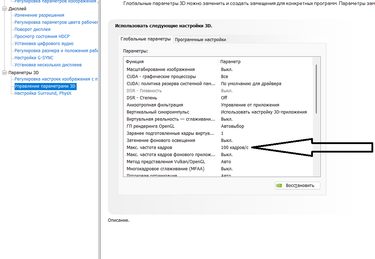
Task: Open Установка нескольких дисплеев
Action: (x=48, y=65)
